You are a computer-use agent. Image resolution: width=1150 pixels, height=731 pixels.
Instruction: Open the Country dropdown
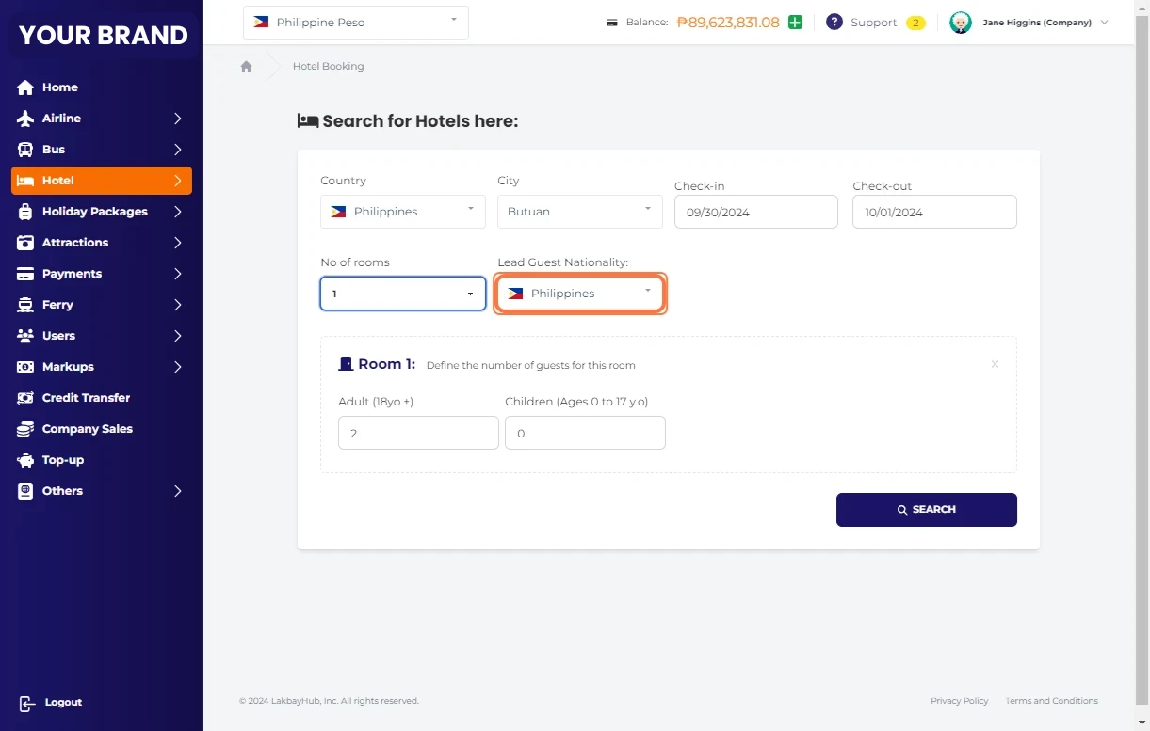(402, 212)
